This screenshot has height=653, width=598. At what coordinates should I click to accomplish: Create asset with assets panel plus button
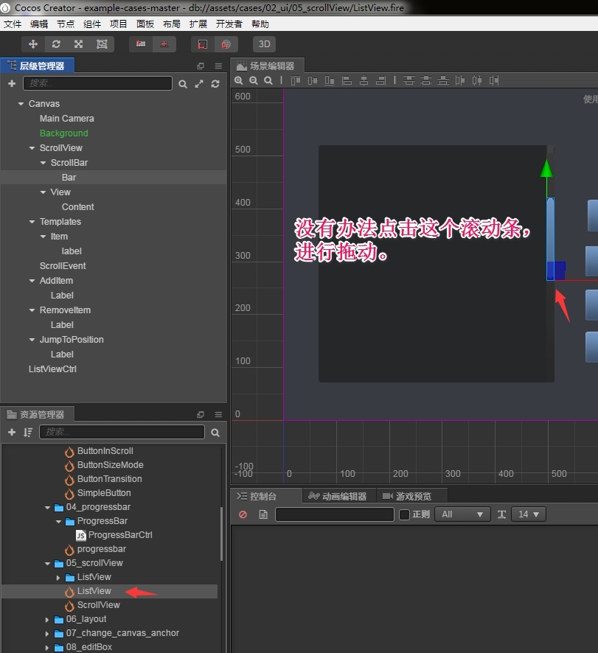click(x=12, y=433)
